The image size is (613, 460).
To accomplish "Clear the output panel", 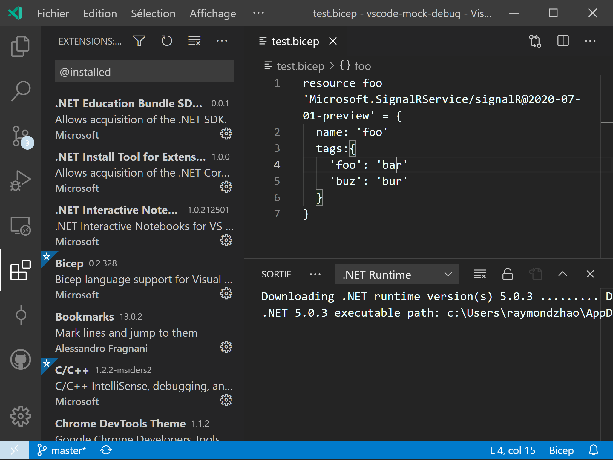I will (x=480, y=274).
